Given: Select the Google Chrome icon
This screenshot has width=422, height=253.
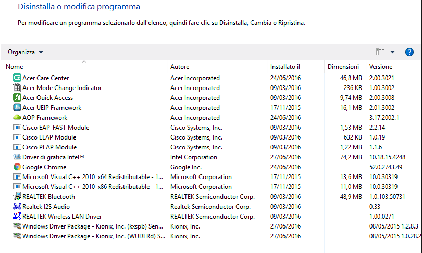Looking at the screenshot, I should point(17,167).
